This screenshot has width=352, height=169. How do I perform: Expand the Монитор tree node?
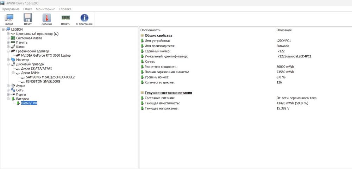tap(8, 60)
